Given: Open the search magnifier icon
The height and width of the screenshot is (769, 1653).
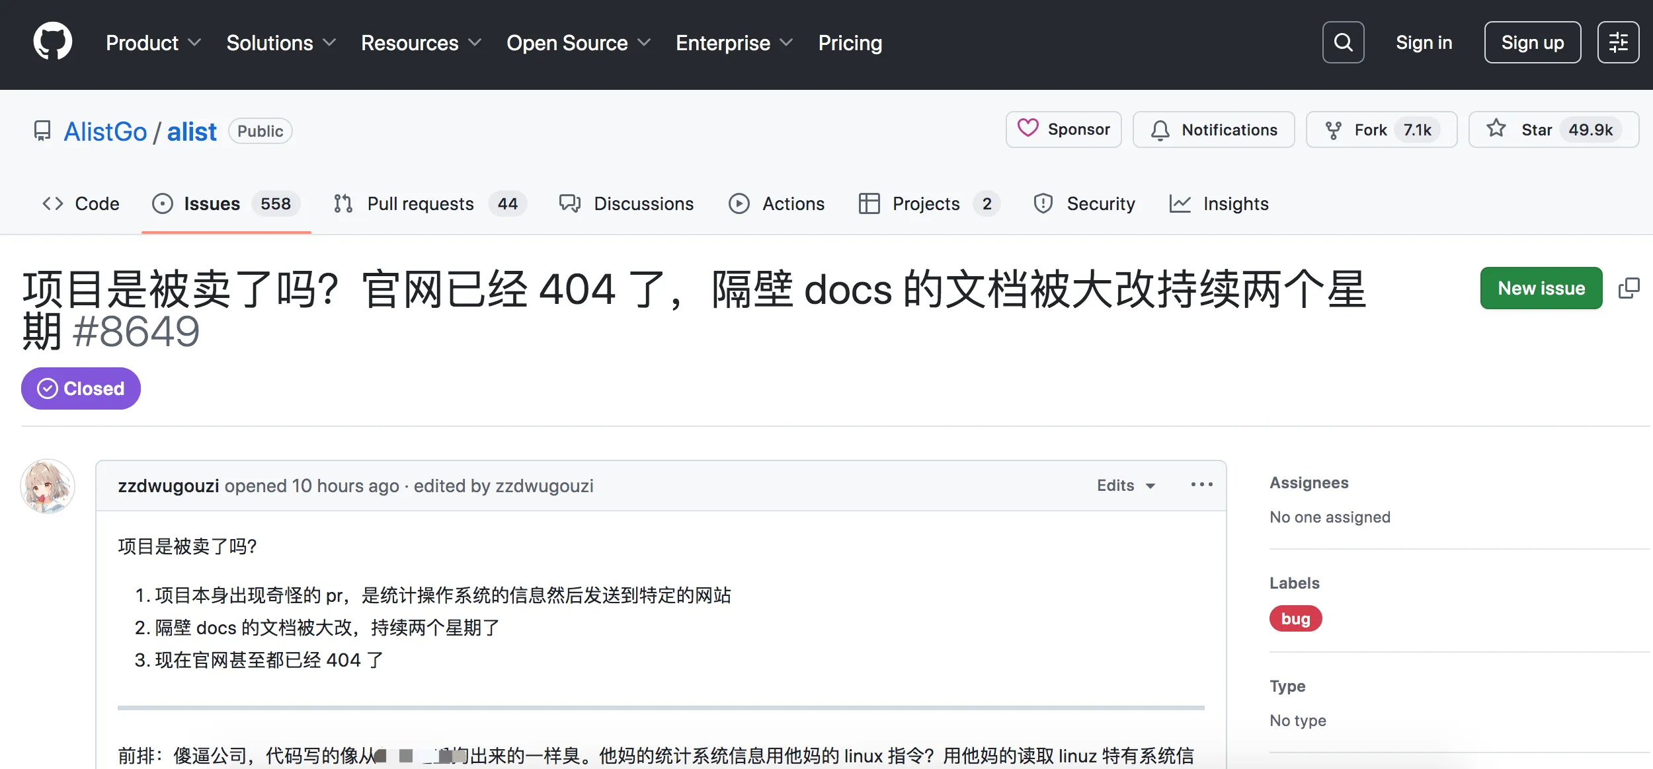Looking at the screenshot, I should pos(1343,42).
